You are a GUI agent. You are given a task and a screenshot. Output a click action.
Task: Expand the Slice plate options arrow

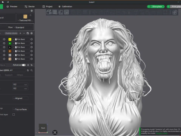[x=149, y=6]
